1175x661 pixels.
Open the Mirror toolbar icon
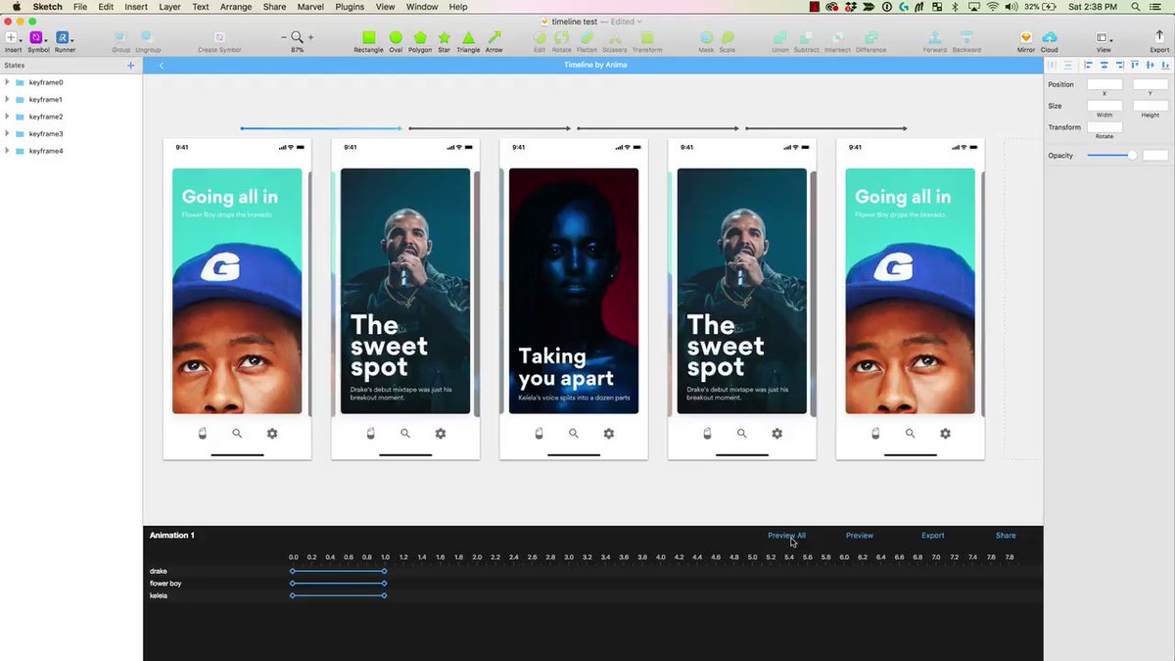click(x=1025, y=38)
